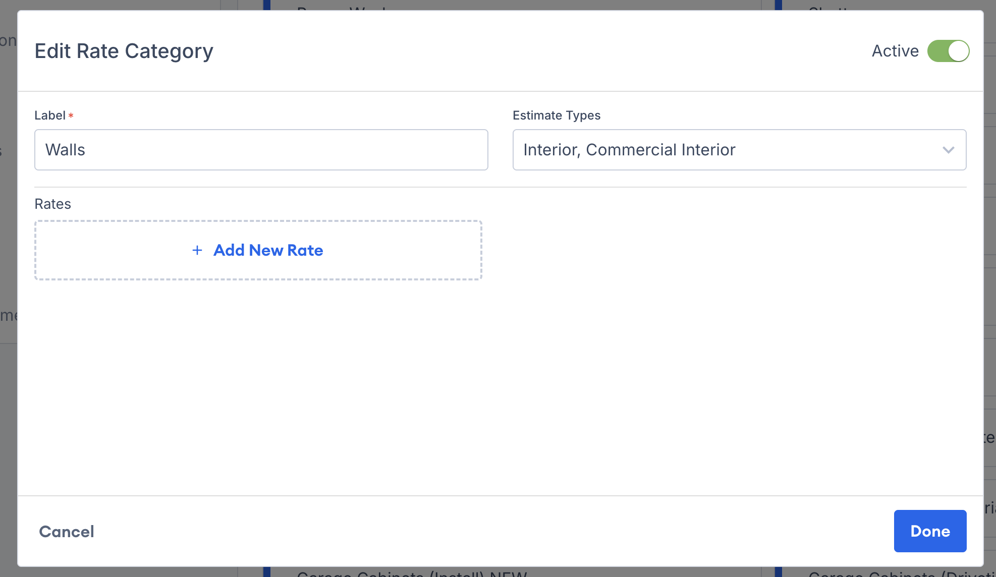
Task: Click the Label field caption
Action: pyautogui.click(x=50, y=116)
